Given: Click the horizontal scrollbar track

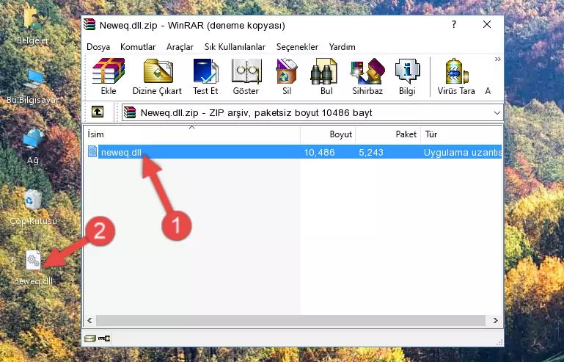Looking at the screenshot, I should click(x=290, y=320).
